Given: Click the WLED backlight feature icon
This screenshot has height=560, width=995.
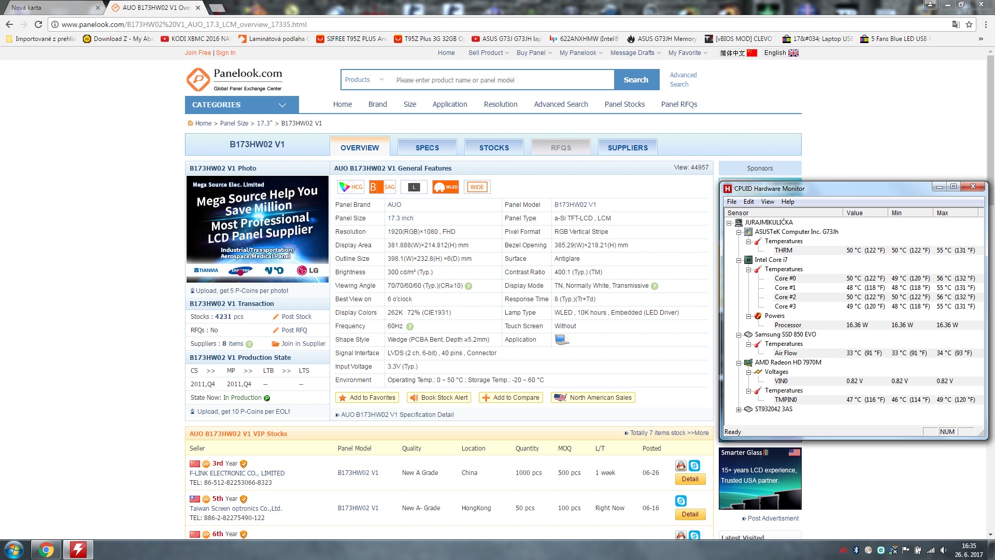Looking at the screenshot, I should (x=446, y=187).
